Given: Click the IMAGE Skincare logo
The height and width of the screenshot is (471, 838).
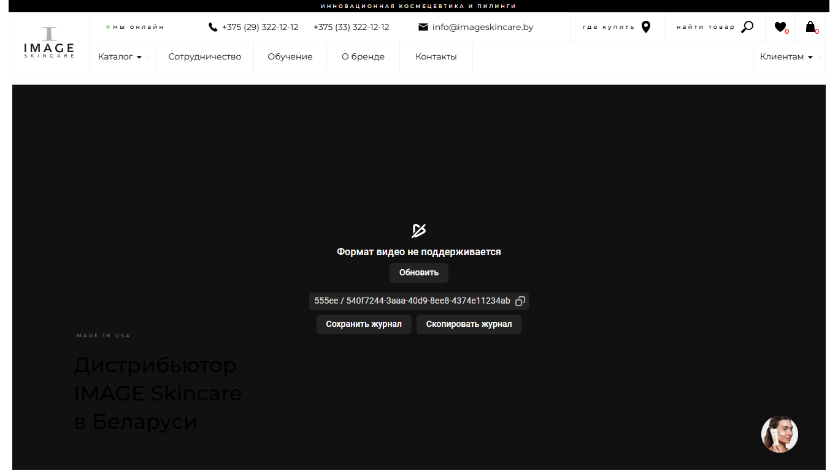Looking at the screenshot, I should tap(49, 42).
